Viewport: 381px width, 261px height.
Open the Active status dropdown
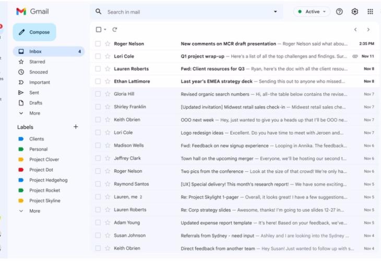coord(312,11)
